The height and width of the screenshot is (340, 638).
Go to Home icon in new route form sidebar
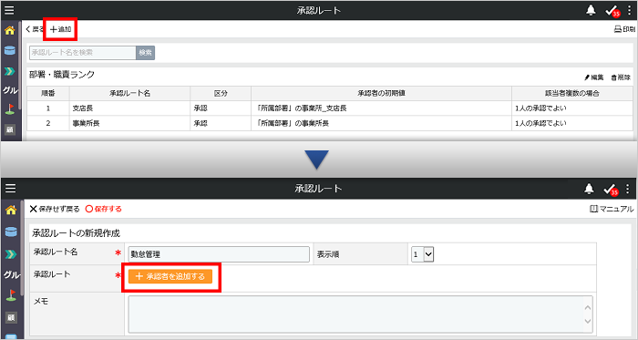(x=11, y=210)
